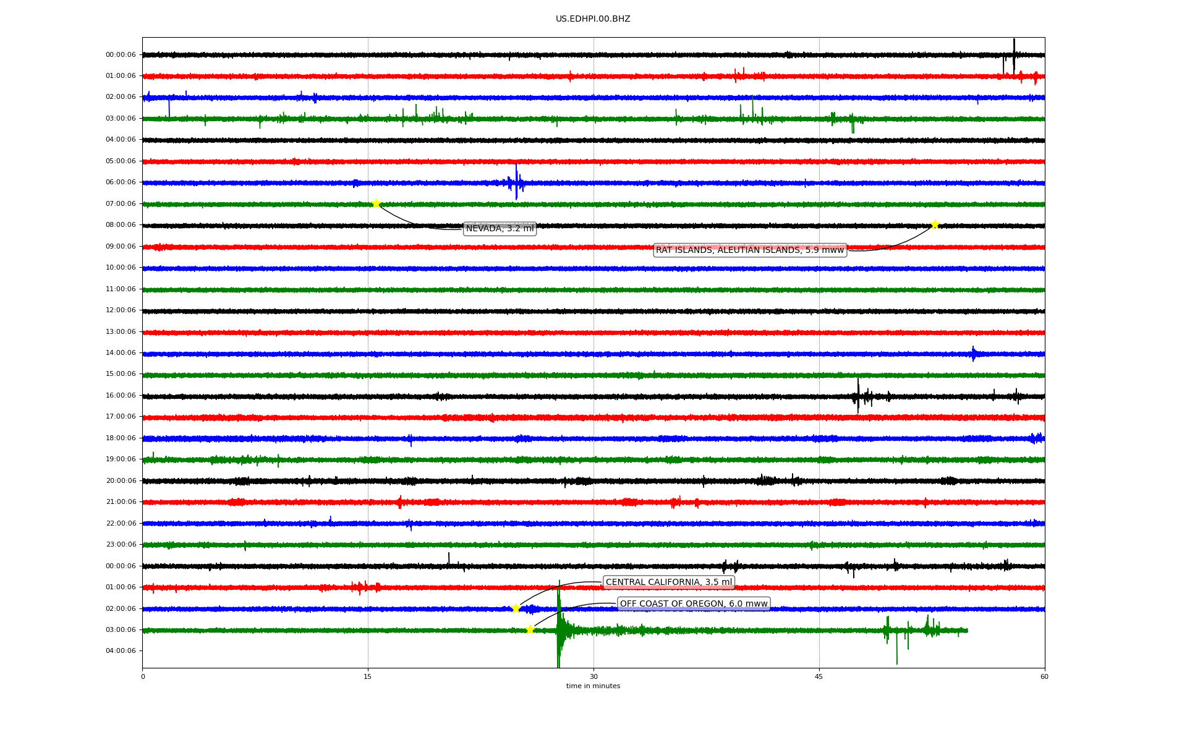Click the Oregon coast earthquake star marker
Screen dimensions: 1187x742
pyautogui.click(x=530, y=629)
